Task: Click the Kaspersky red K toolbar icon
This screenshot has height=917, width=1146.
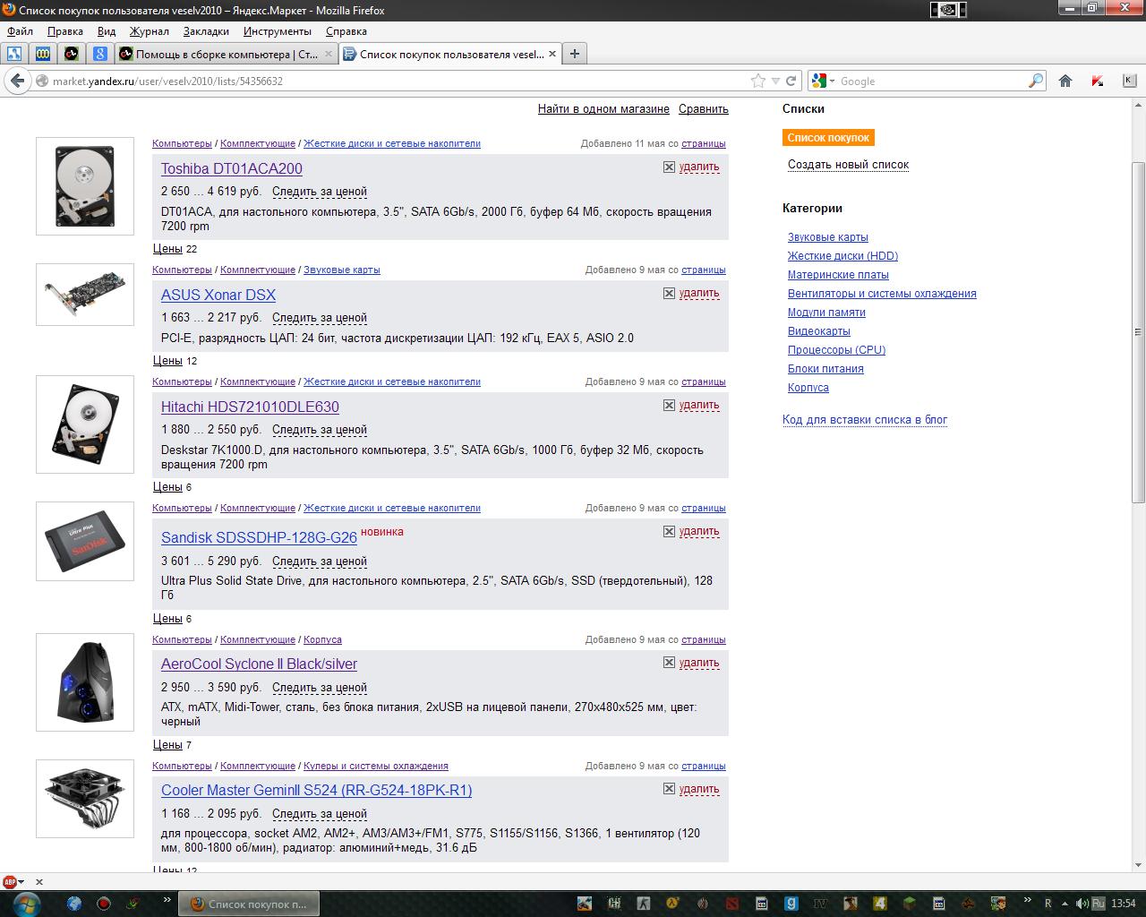Action: [x=1098, y=81]
